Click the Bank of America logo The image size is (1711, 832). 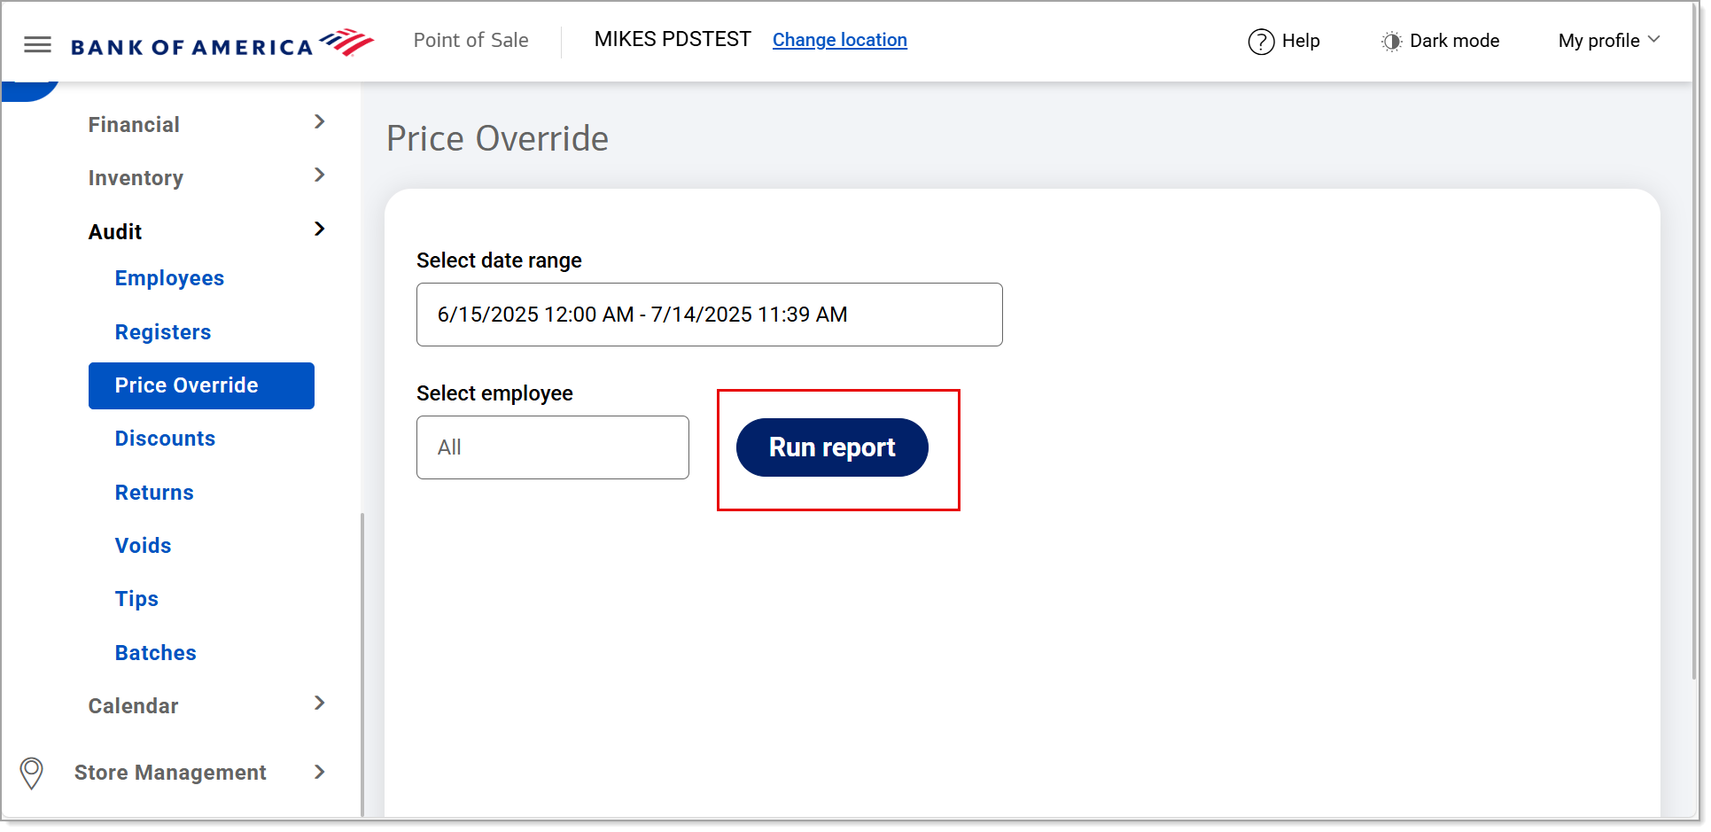coord(222,43)
